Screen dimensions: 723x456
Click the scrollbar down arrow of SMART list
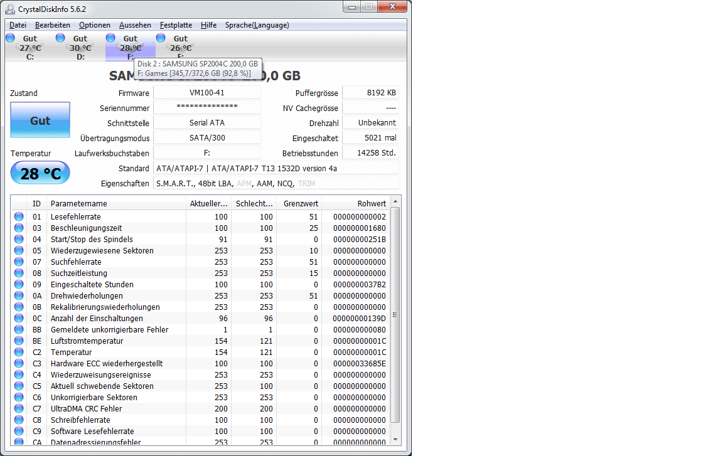[x=395, y=440]
